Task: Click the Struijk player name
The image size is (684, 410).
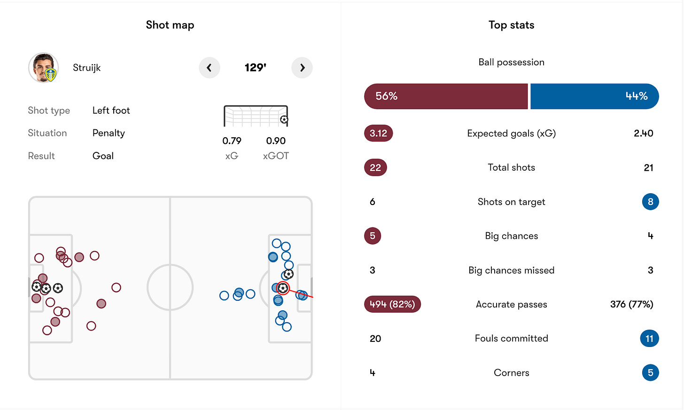Action: tap(87, 68)
